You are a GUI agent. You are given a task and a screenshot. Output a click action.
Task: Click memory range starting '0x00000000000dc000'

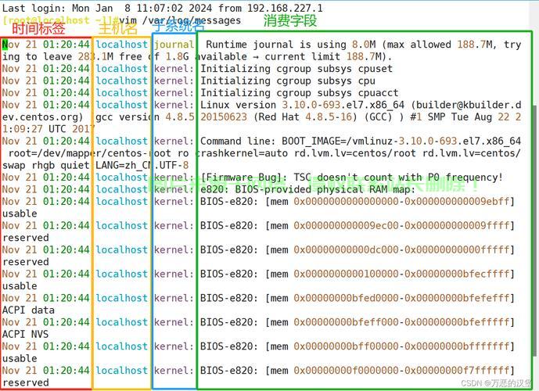click(401, 249)
